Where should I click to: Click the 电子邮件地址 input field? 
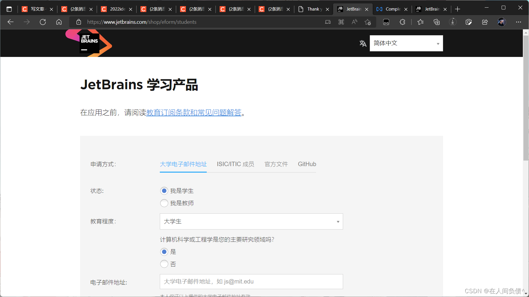click(251, 281)
